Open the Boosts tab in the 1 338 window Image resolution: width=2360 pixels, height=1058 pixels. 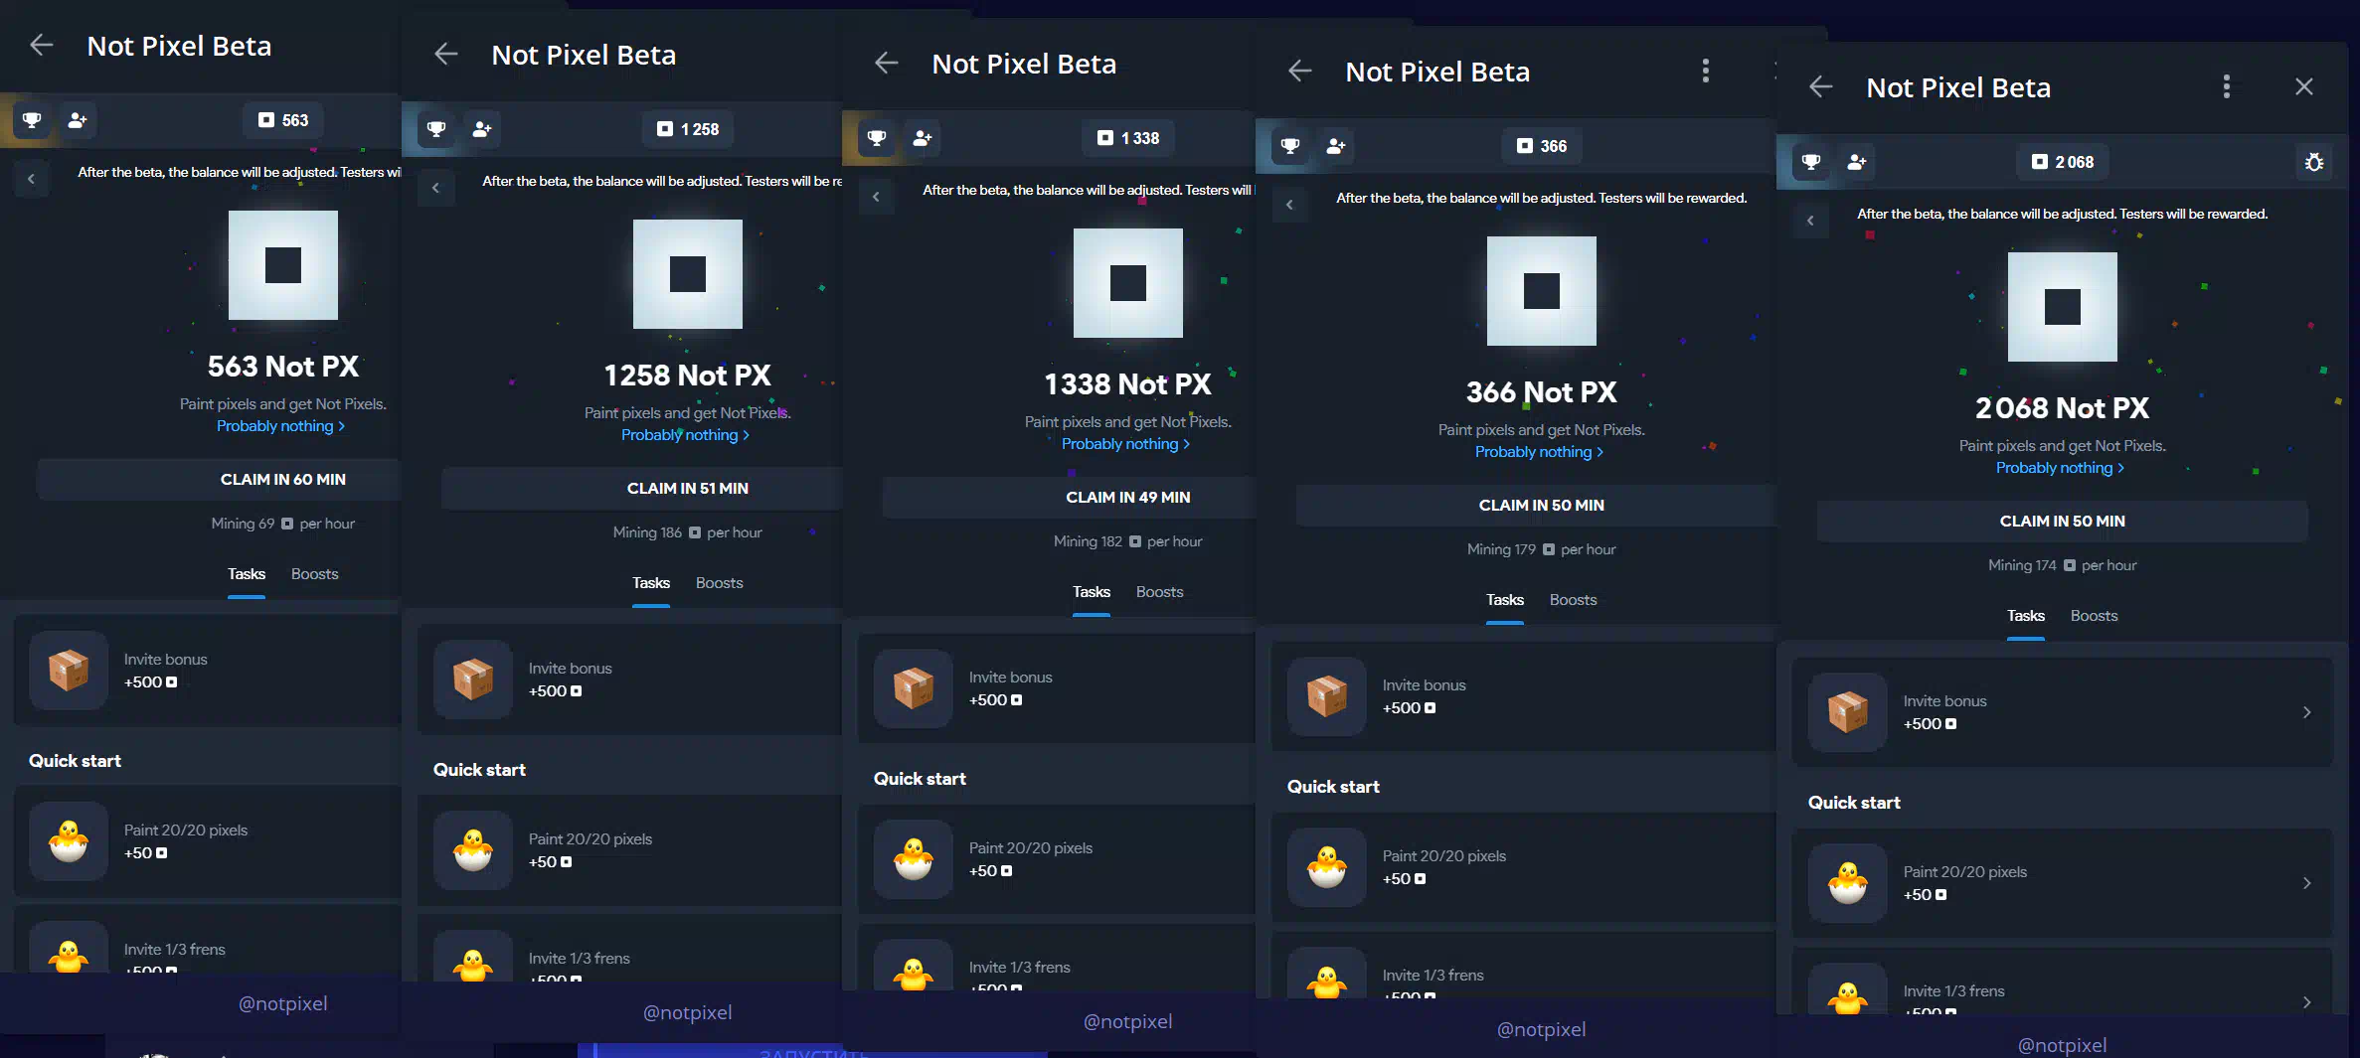click(1160, 592)
